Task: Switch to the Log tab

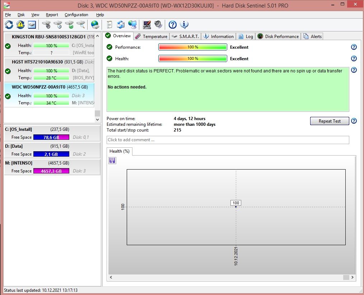Action: click(x=246, y=37)
